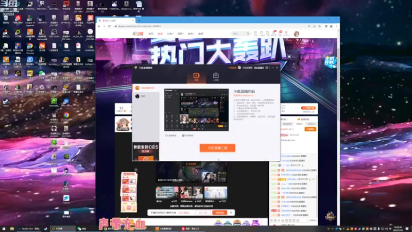The width and height of the screenshot is (412, 232).
Task: Click the location pin icon on Douyu header
Action: pyautogui.click(x=286, y=34)
